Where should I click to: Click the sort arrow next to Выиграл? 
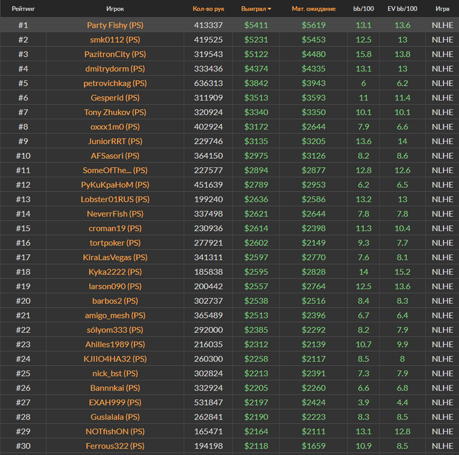[269, 9]
